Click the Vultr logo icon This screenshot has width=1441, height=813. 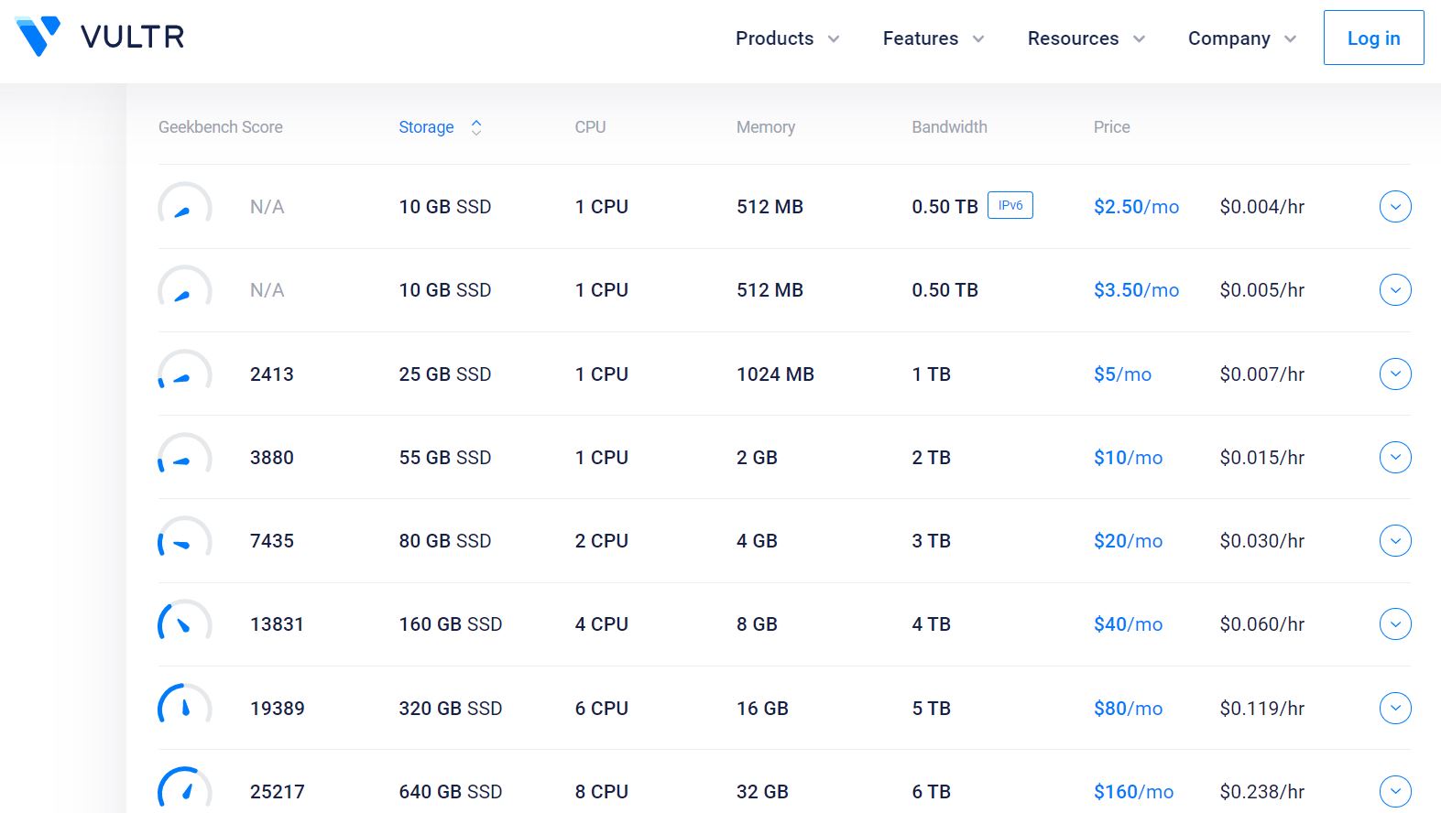[x=38, y=37]
